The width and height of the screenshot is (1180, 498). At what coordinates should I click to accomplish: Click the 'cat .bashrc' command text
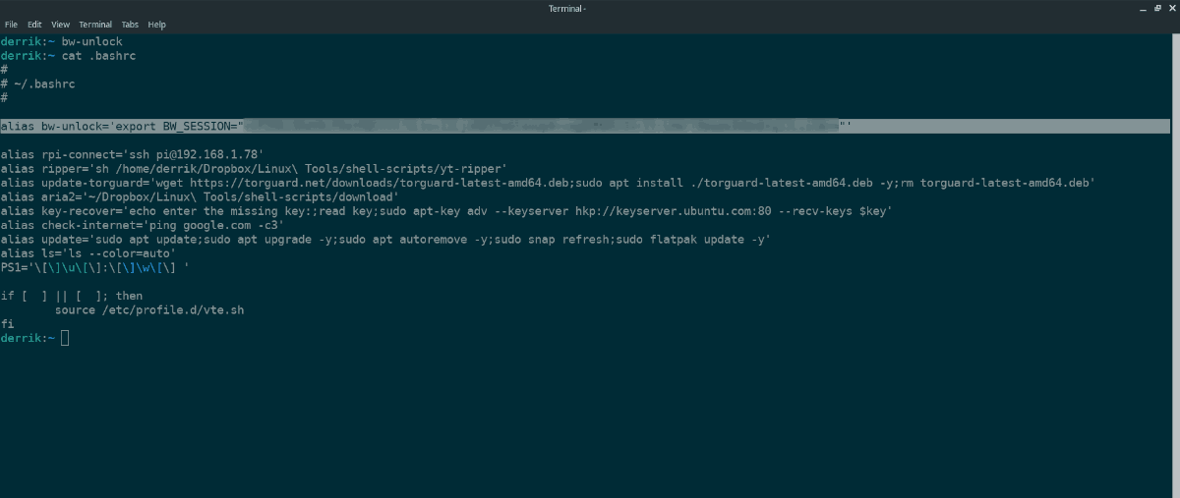coord(98,56)
